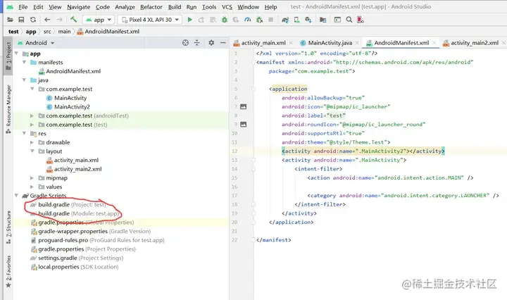Click Attach Debugger to Android Process icon

coord(259,20)
